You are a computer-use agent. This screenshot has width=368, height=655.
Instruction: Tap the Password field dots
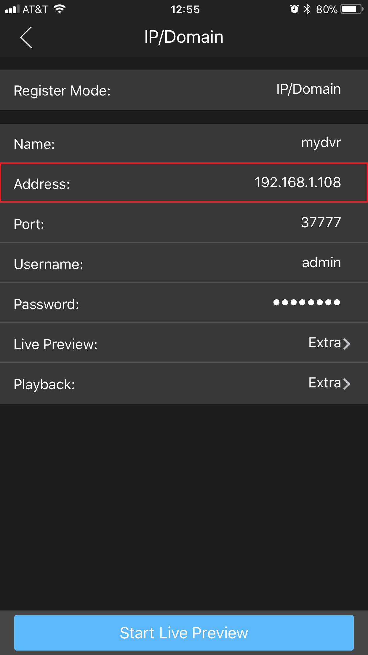click(307, 302)
